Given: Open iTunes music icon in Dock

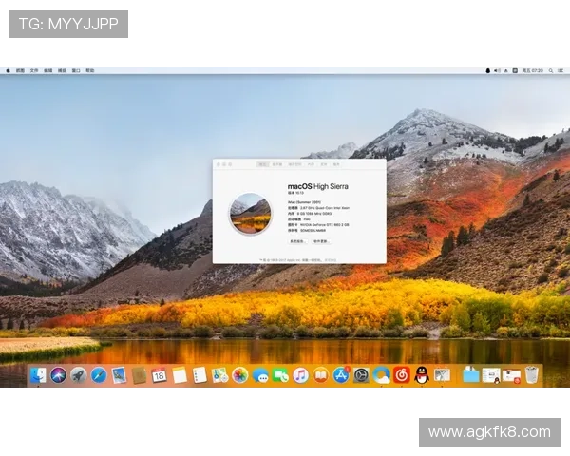Looking at the screenshot, I should pyautogui.click(x=300, y=375).
